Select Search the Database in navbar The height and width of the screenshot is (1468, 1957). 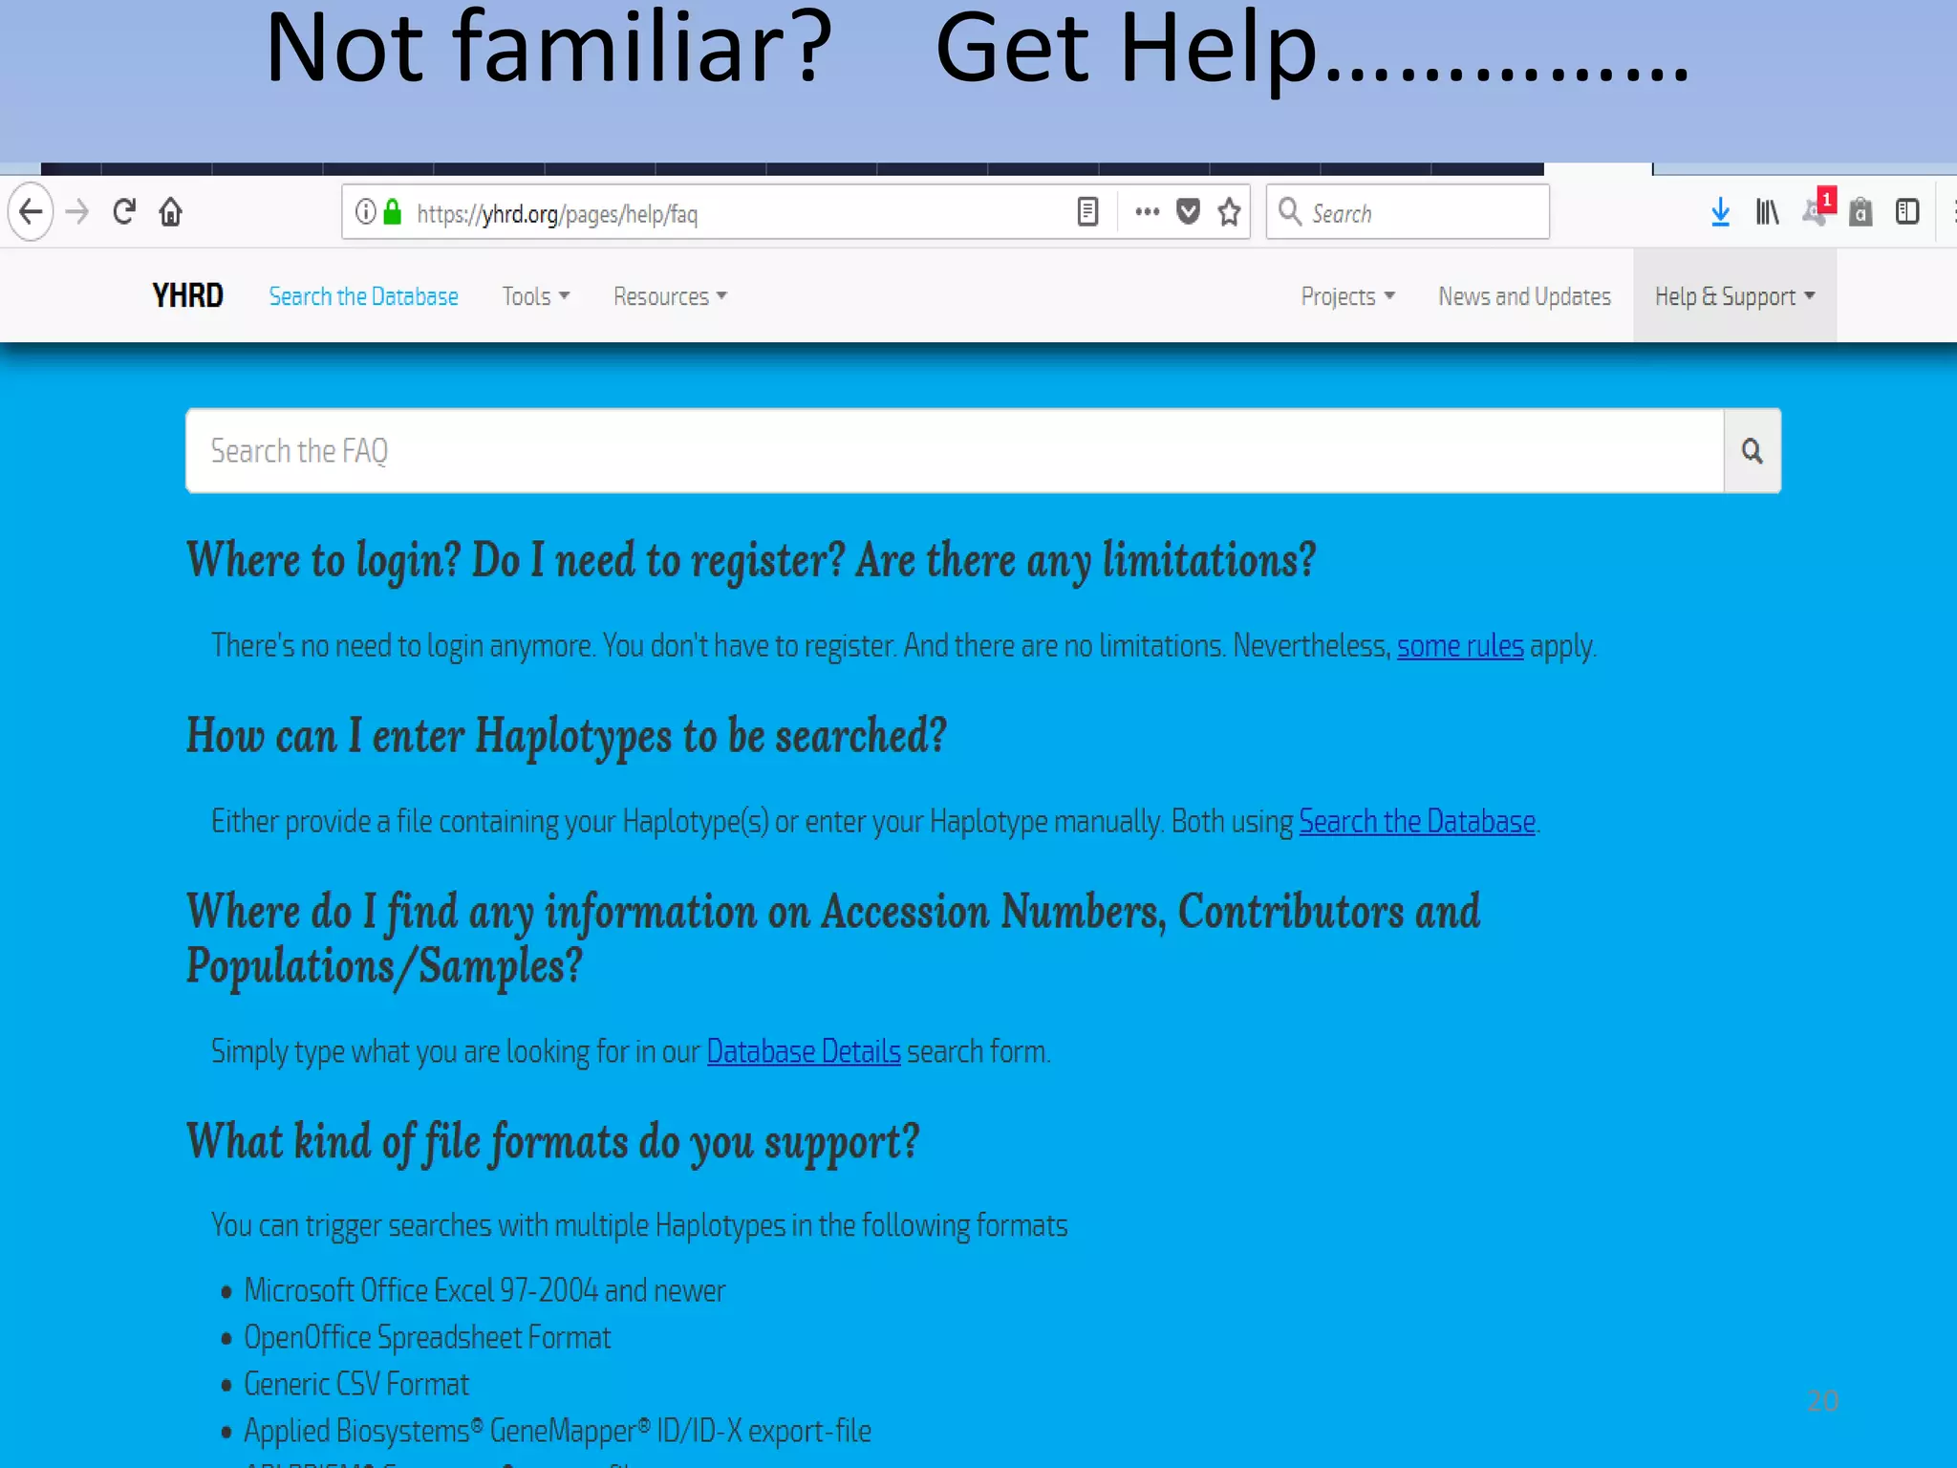tap(363, 296)
